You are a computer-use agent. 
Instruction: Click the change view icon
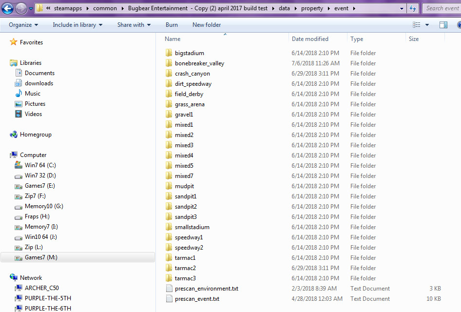[416, 25]
